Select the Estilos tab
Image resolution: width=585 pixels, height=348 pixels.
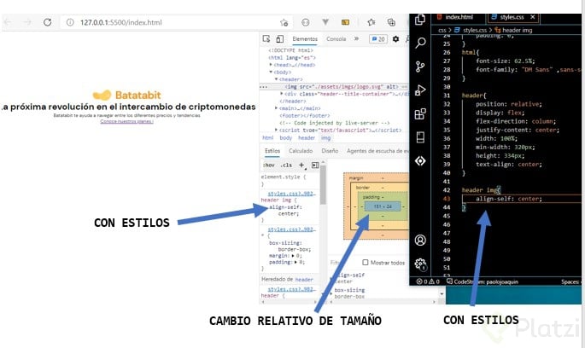272,150
